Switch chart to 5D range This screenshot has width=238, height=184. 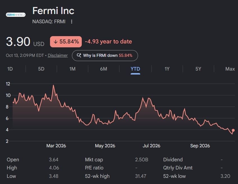coord(41,69)
